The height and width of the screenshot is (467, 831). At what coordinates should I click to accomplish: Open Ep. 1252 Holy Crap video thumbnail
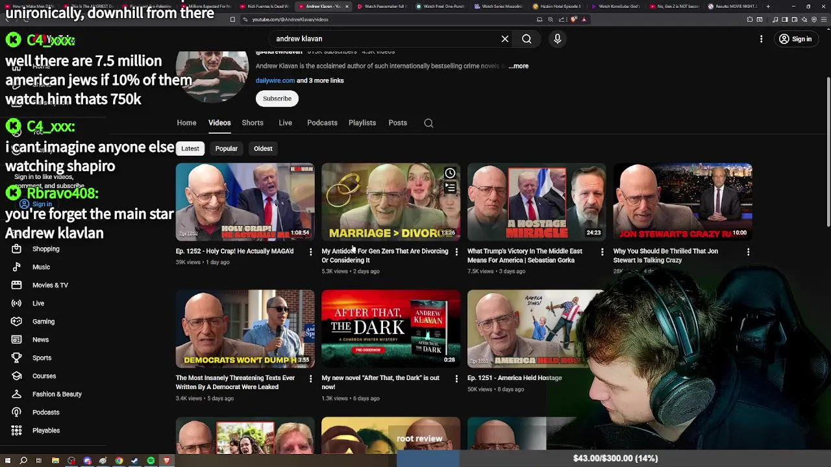coord(245,202)
